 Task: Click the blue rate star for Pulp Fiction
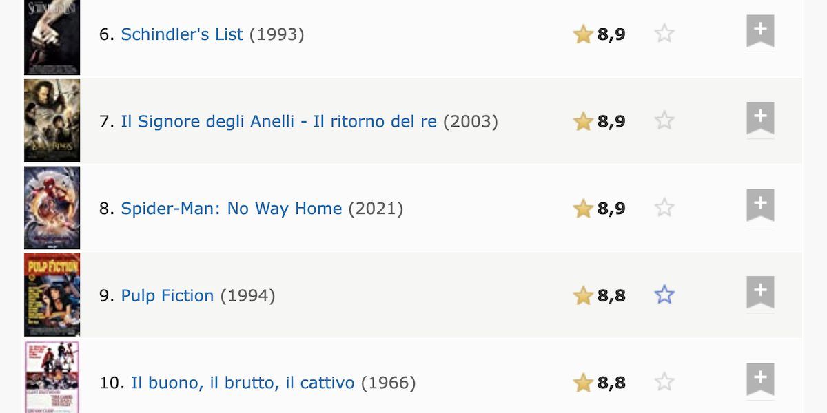(664, 295)
